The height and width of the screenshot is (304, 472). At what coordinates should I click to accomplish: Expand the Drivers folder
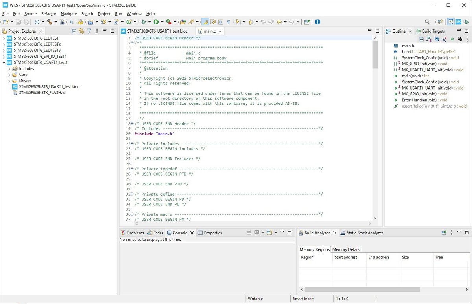(9, 81)
